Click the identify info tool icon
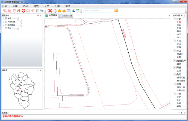The height and width of the screenshot is (121, 188). [x=33, y=11]
